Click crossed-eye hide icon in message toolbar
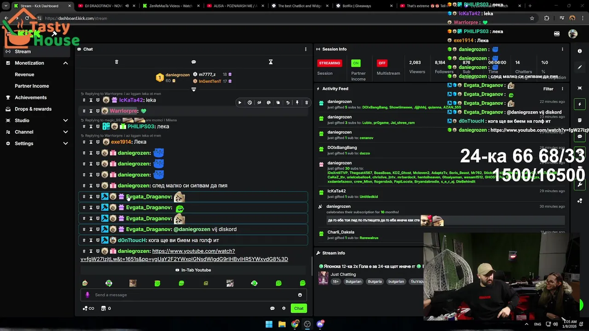 [259, 103]
